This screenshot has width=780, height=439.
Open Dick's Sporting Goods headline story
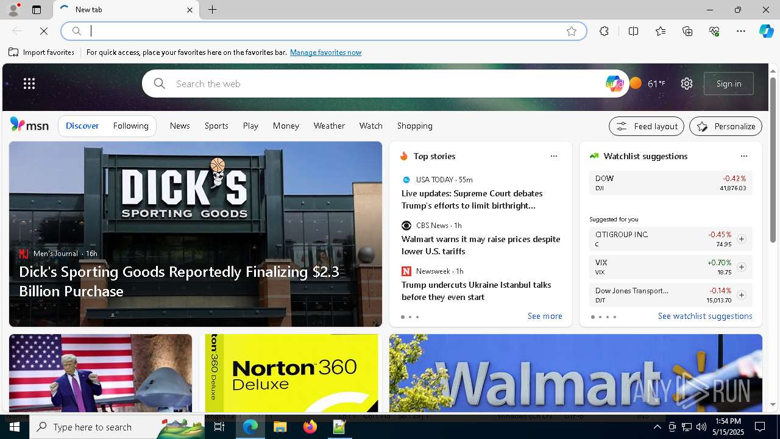(179, 281)
